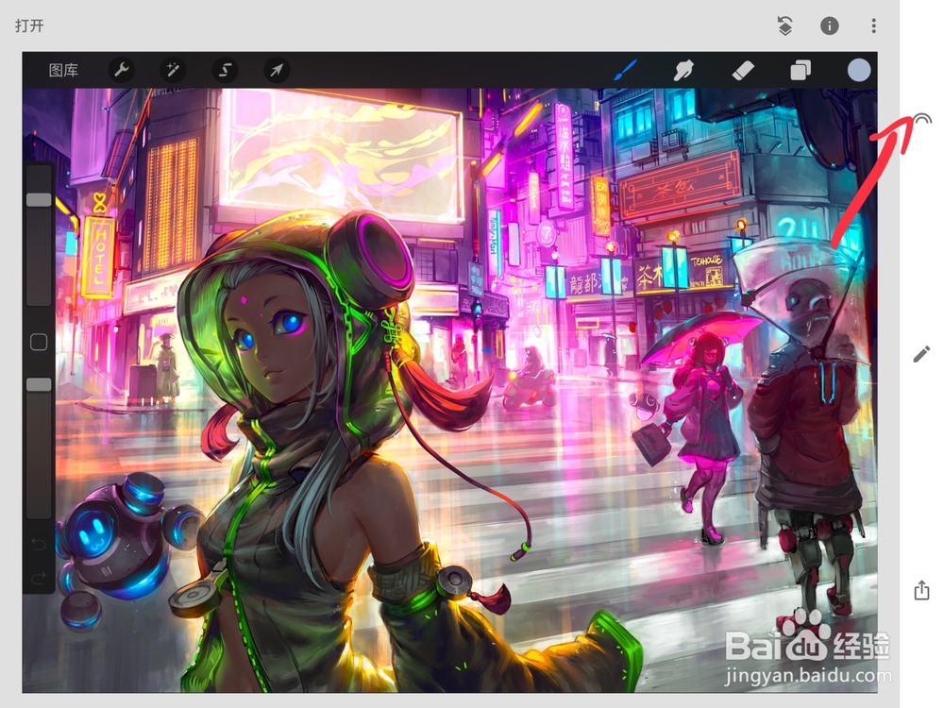Open the info icon in top bar

point(830,25)
